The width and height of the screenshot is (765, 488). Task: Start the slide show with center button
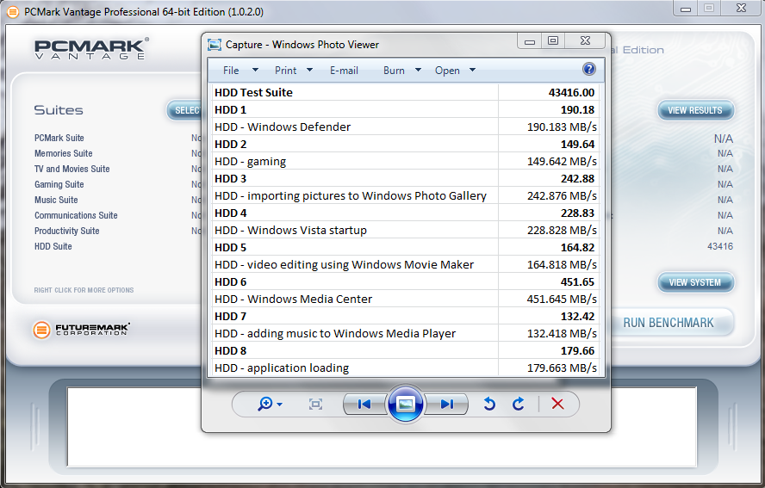click(406, 404)
